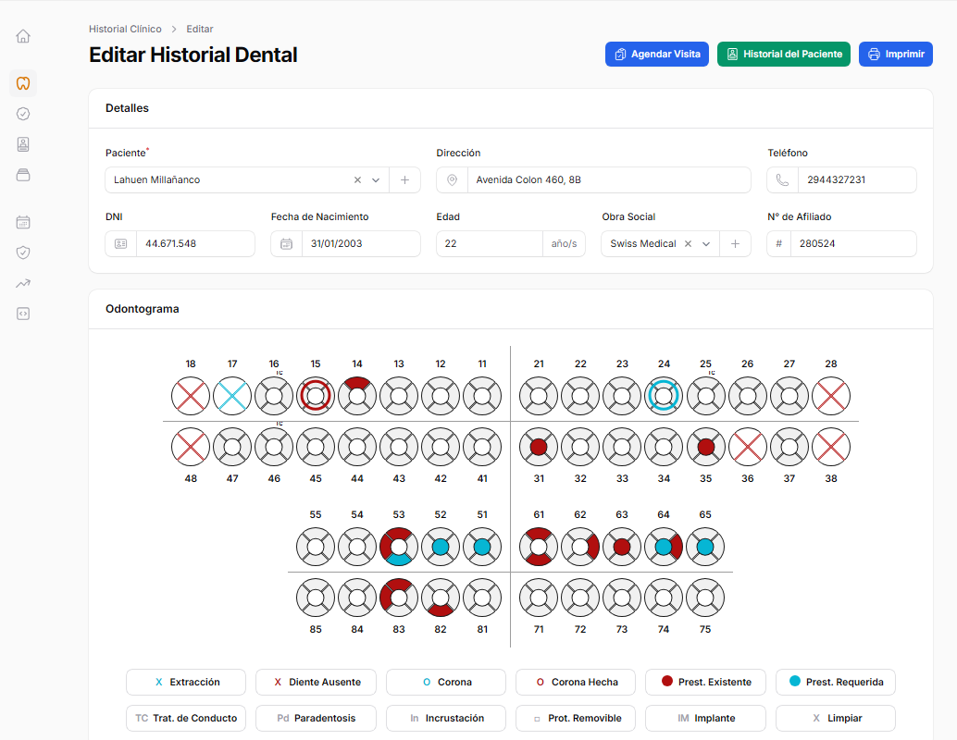Click the Dirección input field
This screenshot has height=740, width=957.
(608, 180)
